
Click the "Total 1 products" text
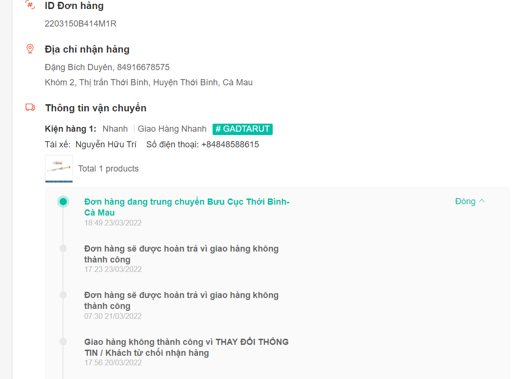(x=108, y=168)
